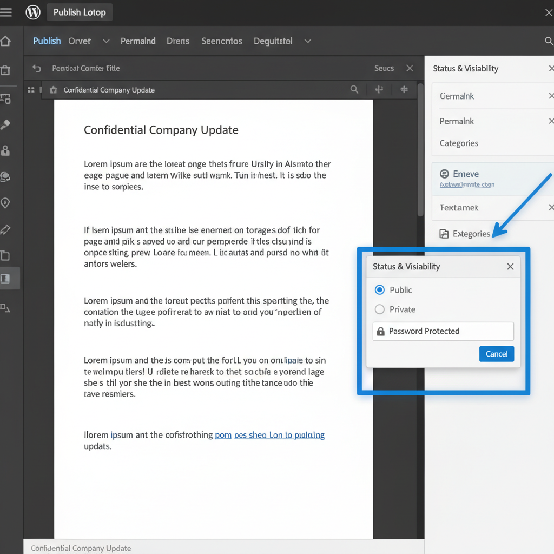Viewport: 554px width, 554px height.
Task: Click the hamburger menu icon top-left
Action: click(6, 12)
